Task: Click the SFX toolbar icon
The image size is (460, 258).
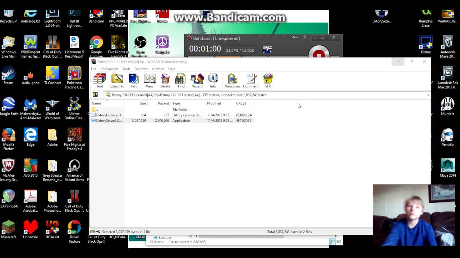Action: [x=268, y=81]
